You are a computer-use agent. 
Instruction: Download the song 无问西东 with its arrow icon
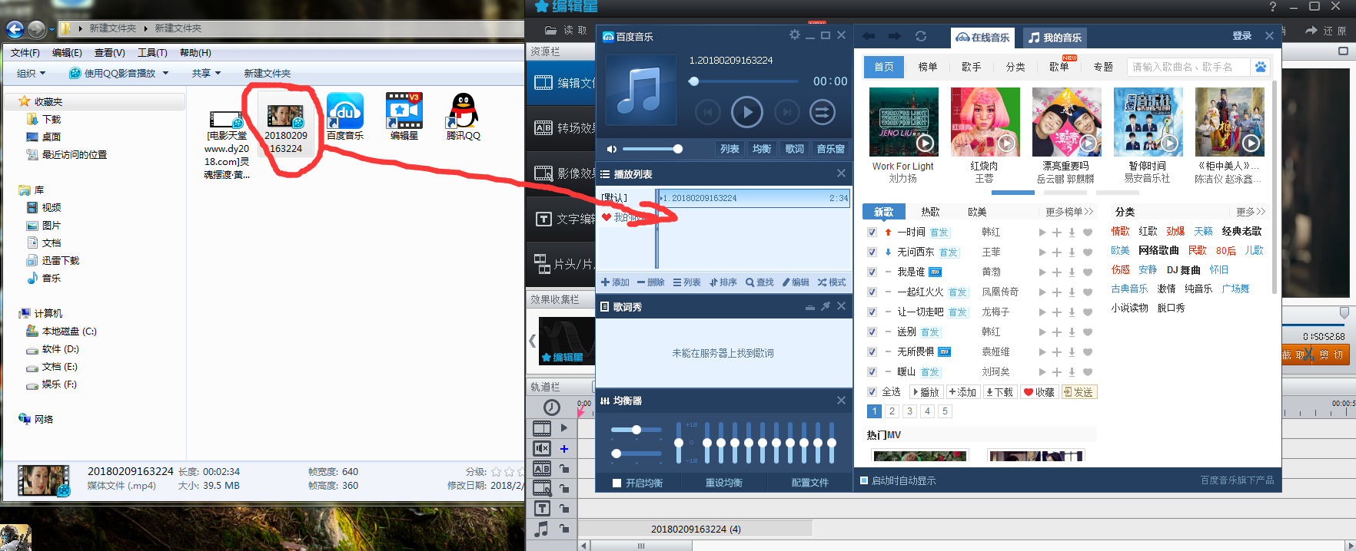point(1072,252)
